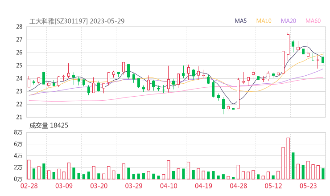Click the tall green volume bar after the peak
330x196 pixels.
pos(293,166)
